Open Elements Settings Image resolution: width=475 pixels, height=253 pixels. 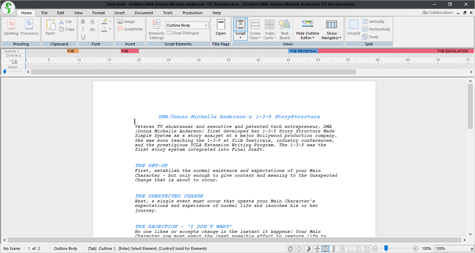point(157,29)
